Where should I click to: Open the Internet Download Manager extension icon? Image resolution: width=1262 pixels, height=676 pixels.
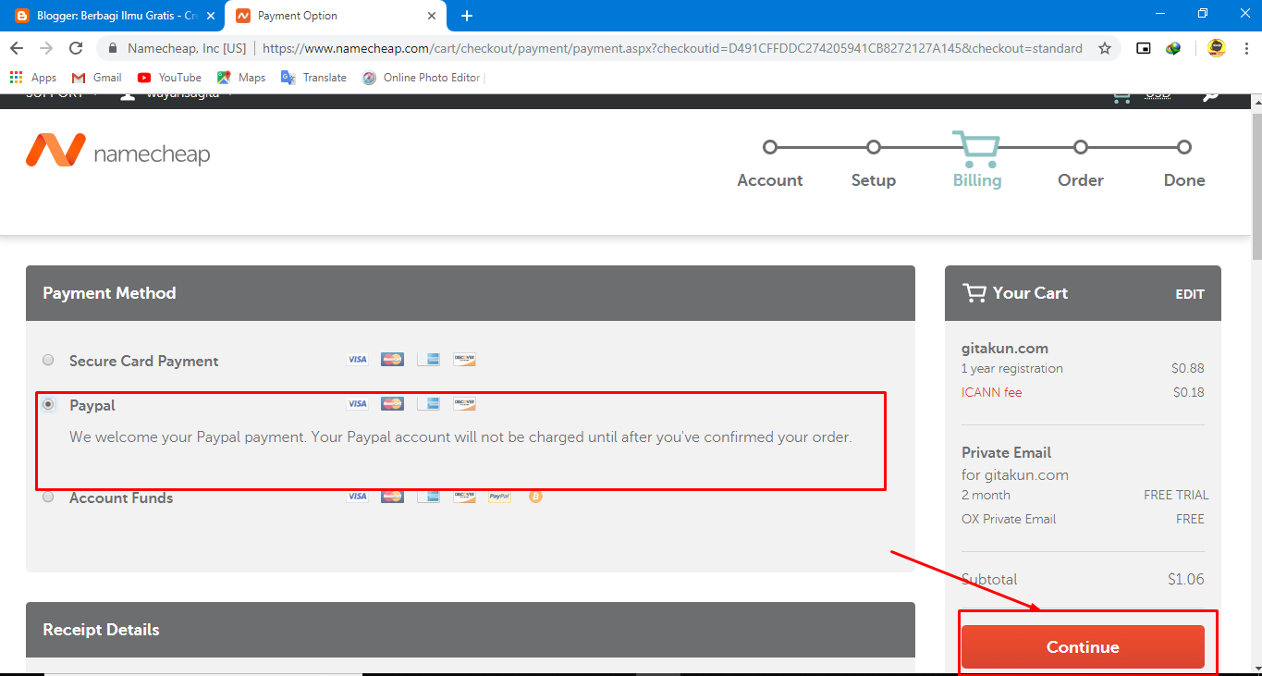[x=1173, y=48]
